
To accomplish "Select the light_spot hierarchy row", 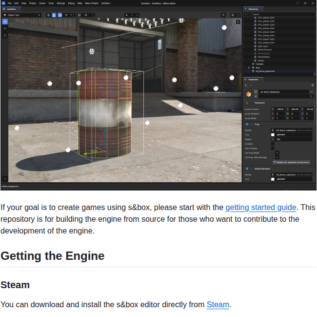I will (279, 46).
